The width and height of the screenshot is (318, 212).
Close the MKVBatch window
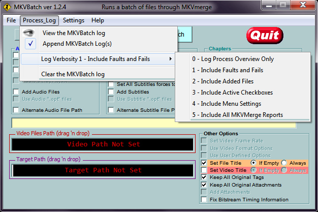(x=303, y=5)
